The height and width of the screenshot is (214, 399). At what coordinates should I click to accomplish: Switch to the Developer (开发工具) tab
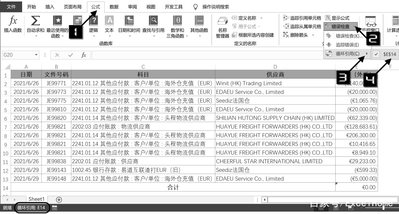click(x=174, y=7)
